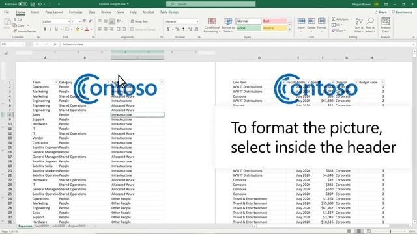Image resolution: width=417 pixels, height=234 pixels.
Task: Open Find & Select menu
Action: (370, 25)
